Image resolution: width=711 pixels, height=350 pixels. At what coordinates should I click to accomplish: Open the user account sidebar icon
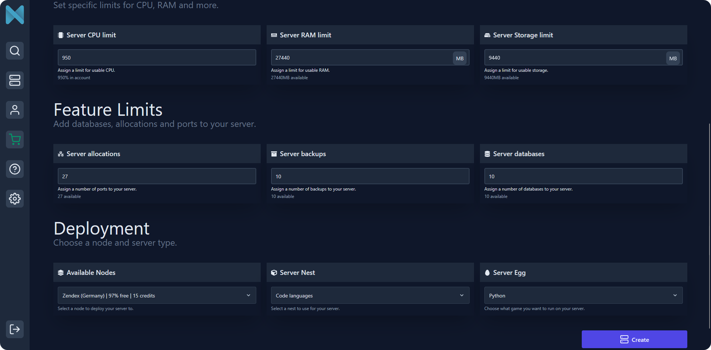[15, 110]
